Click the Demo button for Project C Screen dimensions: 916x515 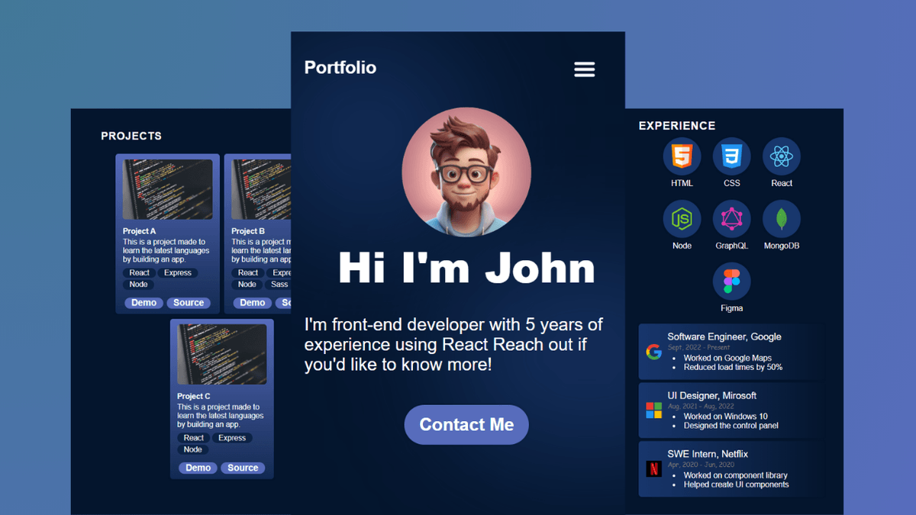[x=198, y=468]
